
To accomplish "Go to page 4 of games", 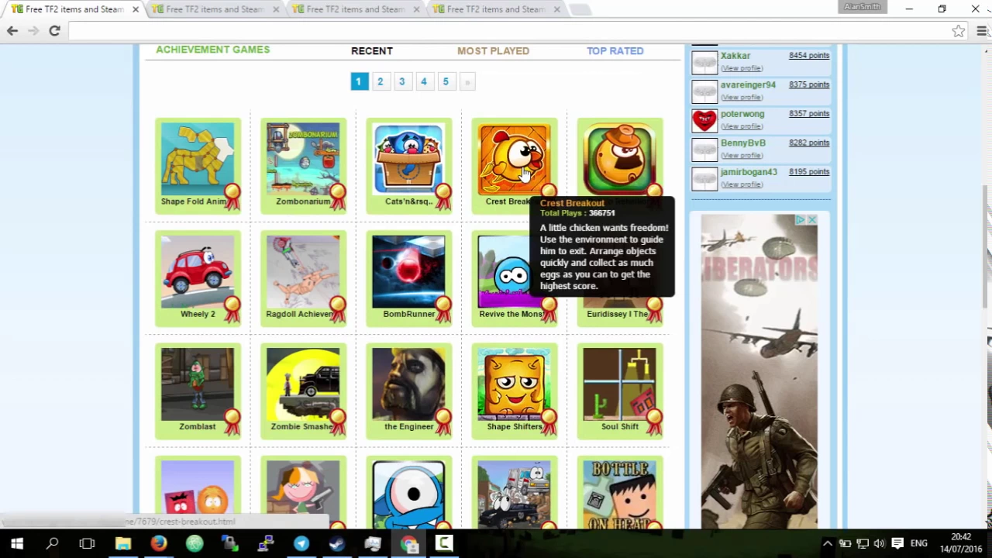I will (423, 81).
